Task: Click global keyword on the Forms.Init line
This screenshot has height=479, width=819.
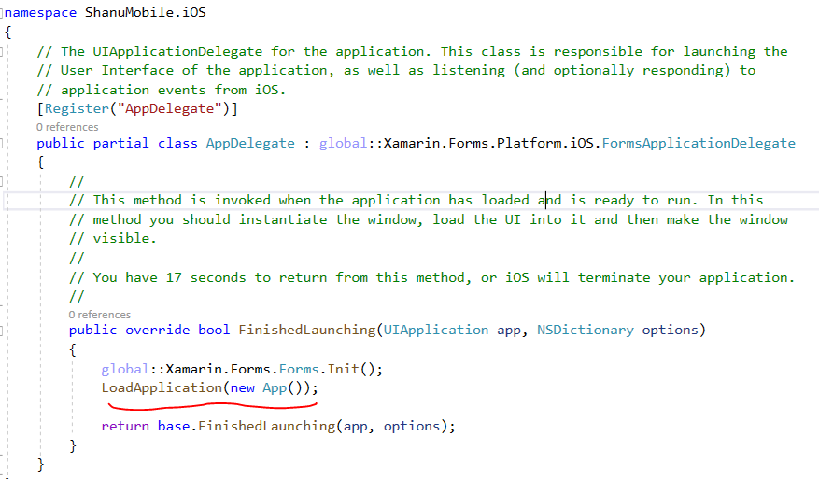Action: [125, 370]
